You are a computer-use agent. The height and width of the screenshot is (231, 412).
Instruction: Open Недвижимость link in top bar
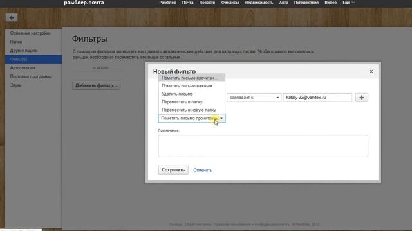tap(259, 3)
